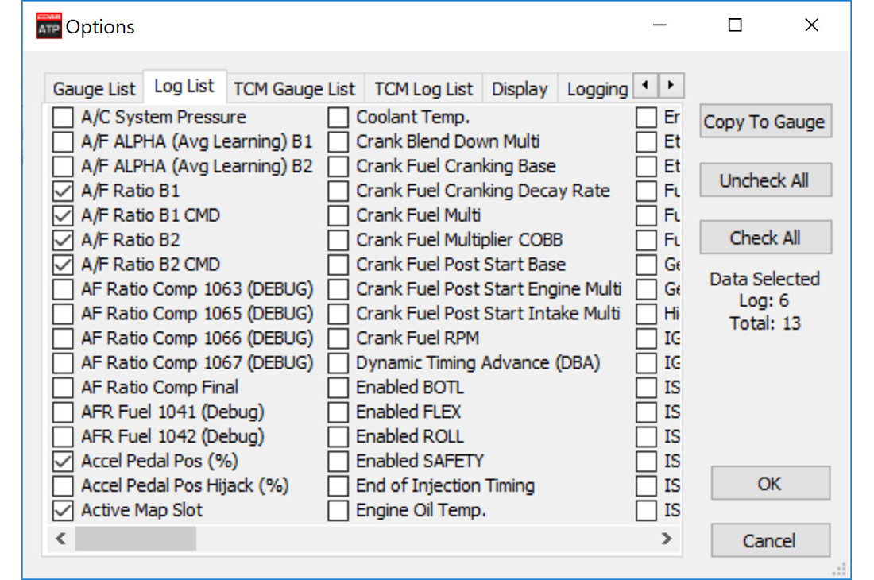Enable Coolant Temp. logging
This screenshot has height=580, width=874.
tap(338, 118)
